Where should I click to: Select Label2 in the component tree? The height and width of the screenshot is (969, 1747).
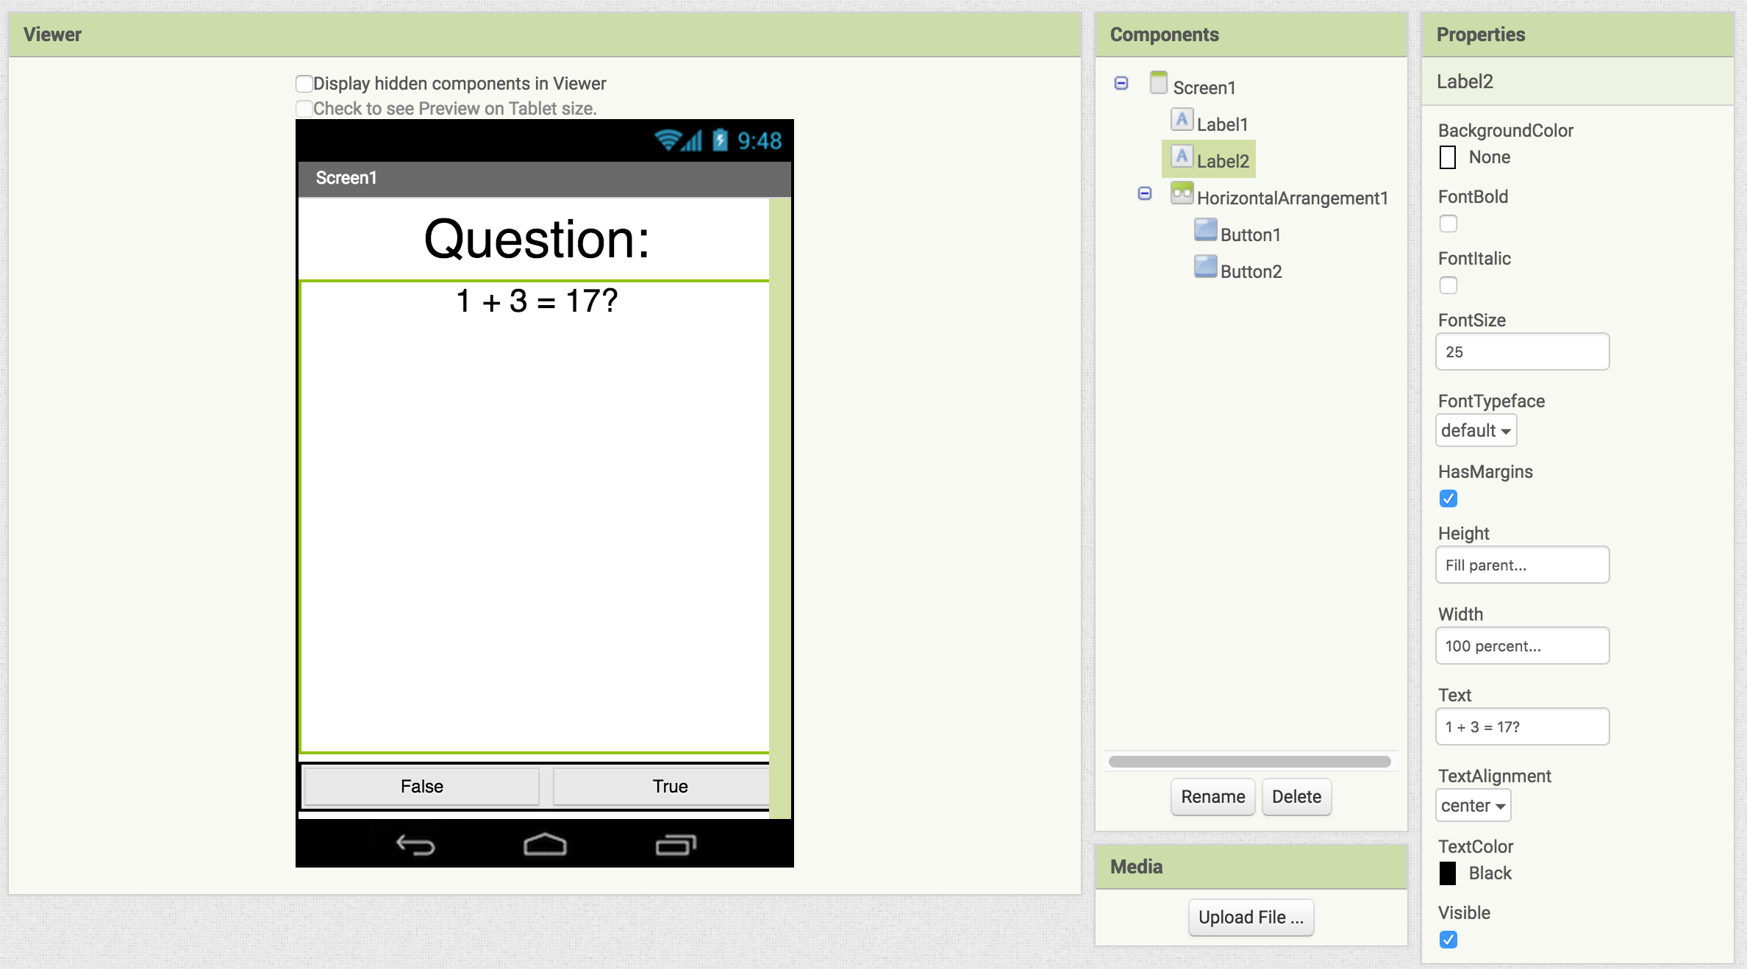pos(1222,161)
